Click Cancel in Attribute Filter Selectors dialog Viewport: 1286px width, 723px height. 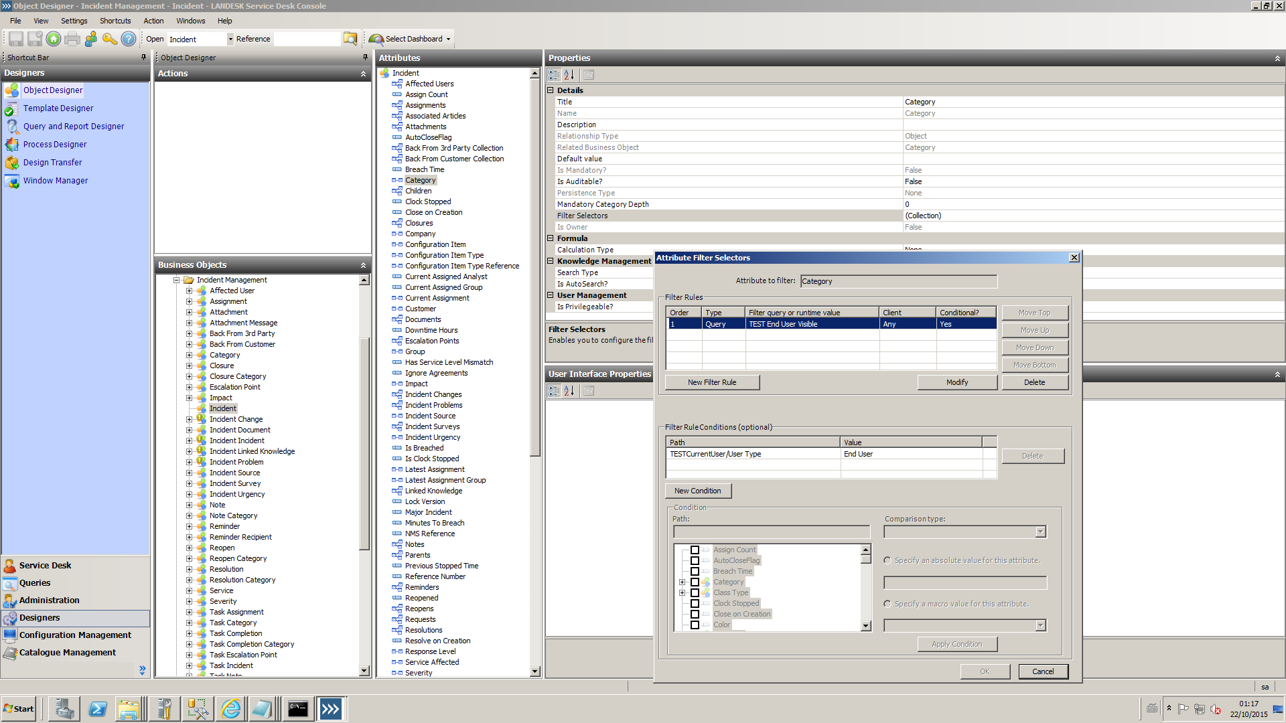[x=1042, y=671]
